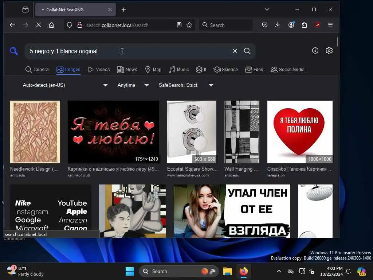Open the notifications bell in taskbar
The image size is (373, 280).
348,271
